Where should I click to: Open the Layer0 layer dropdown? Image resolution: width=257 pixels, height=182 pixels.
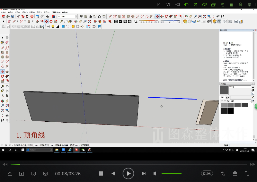[x=68, y=16]
